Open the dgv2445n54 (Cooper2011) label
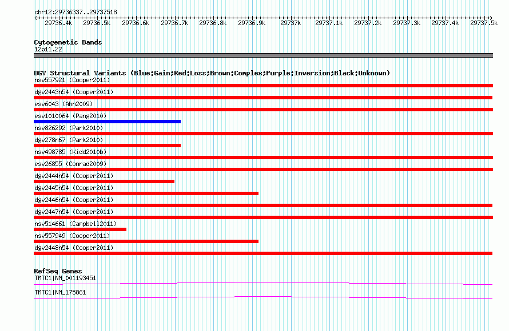509x331 pixels. pos(74,188)
